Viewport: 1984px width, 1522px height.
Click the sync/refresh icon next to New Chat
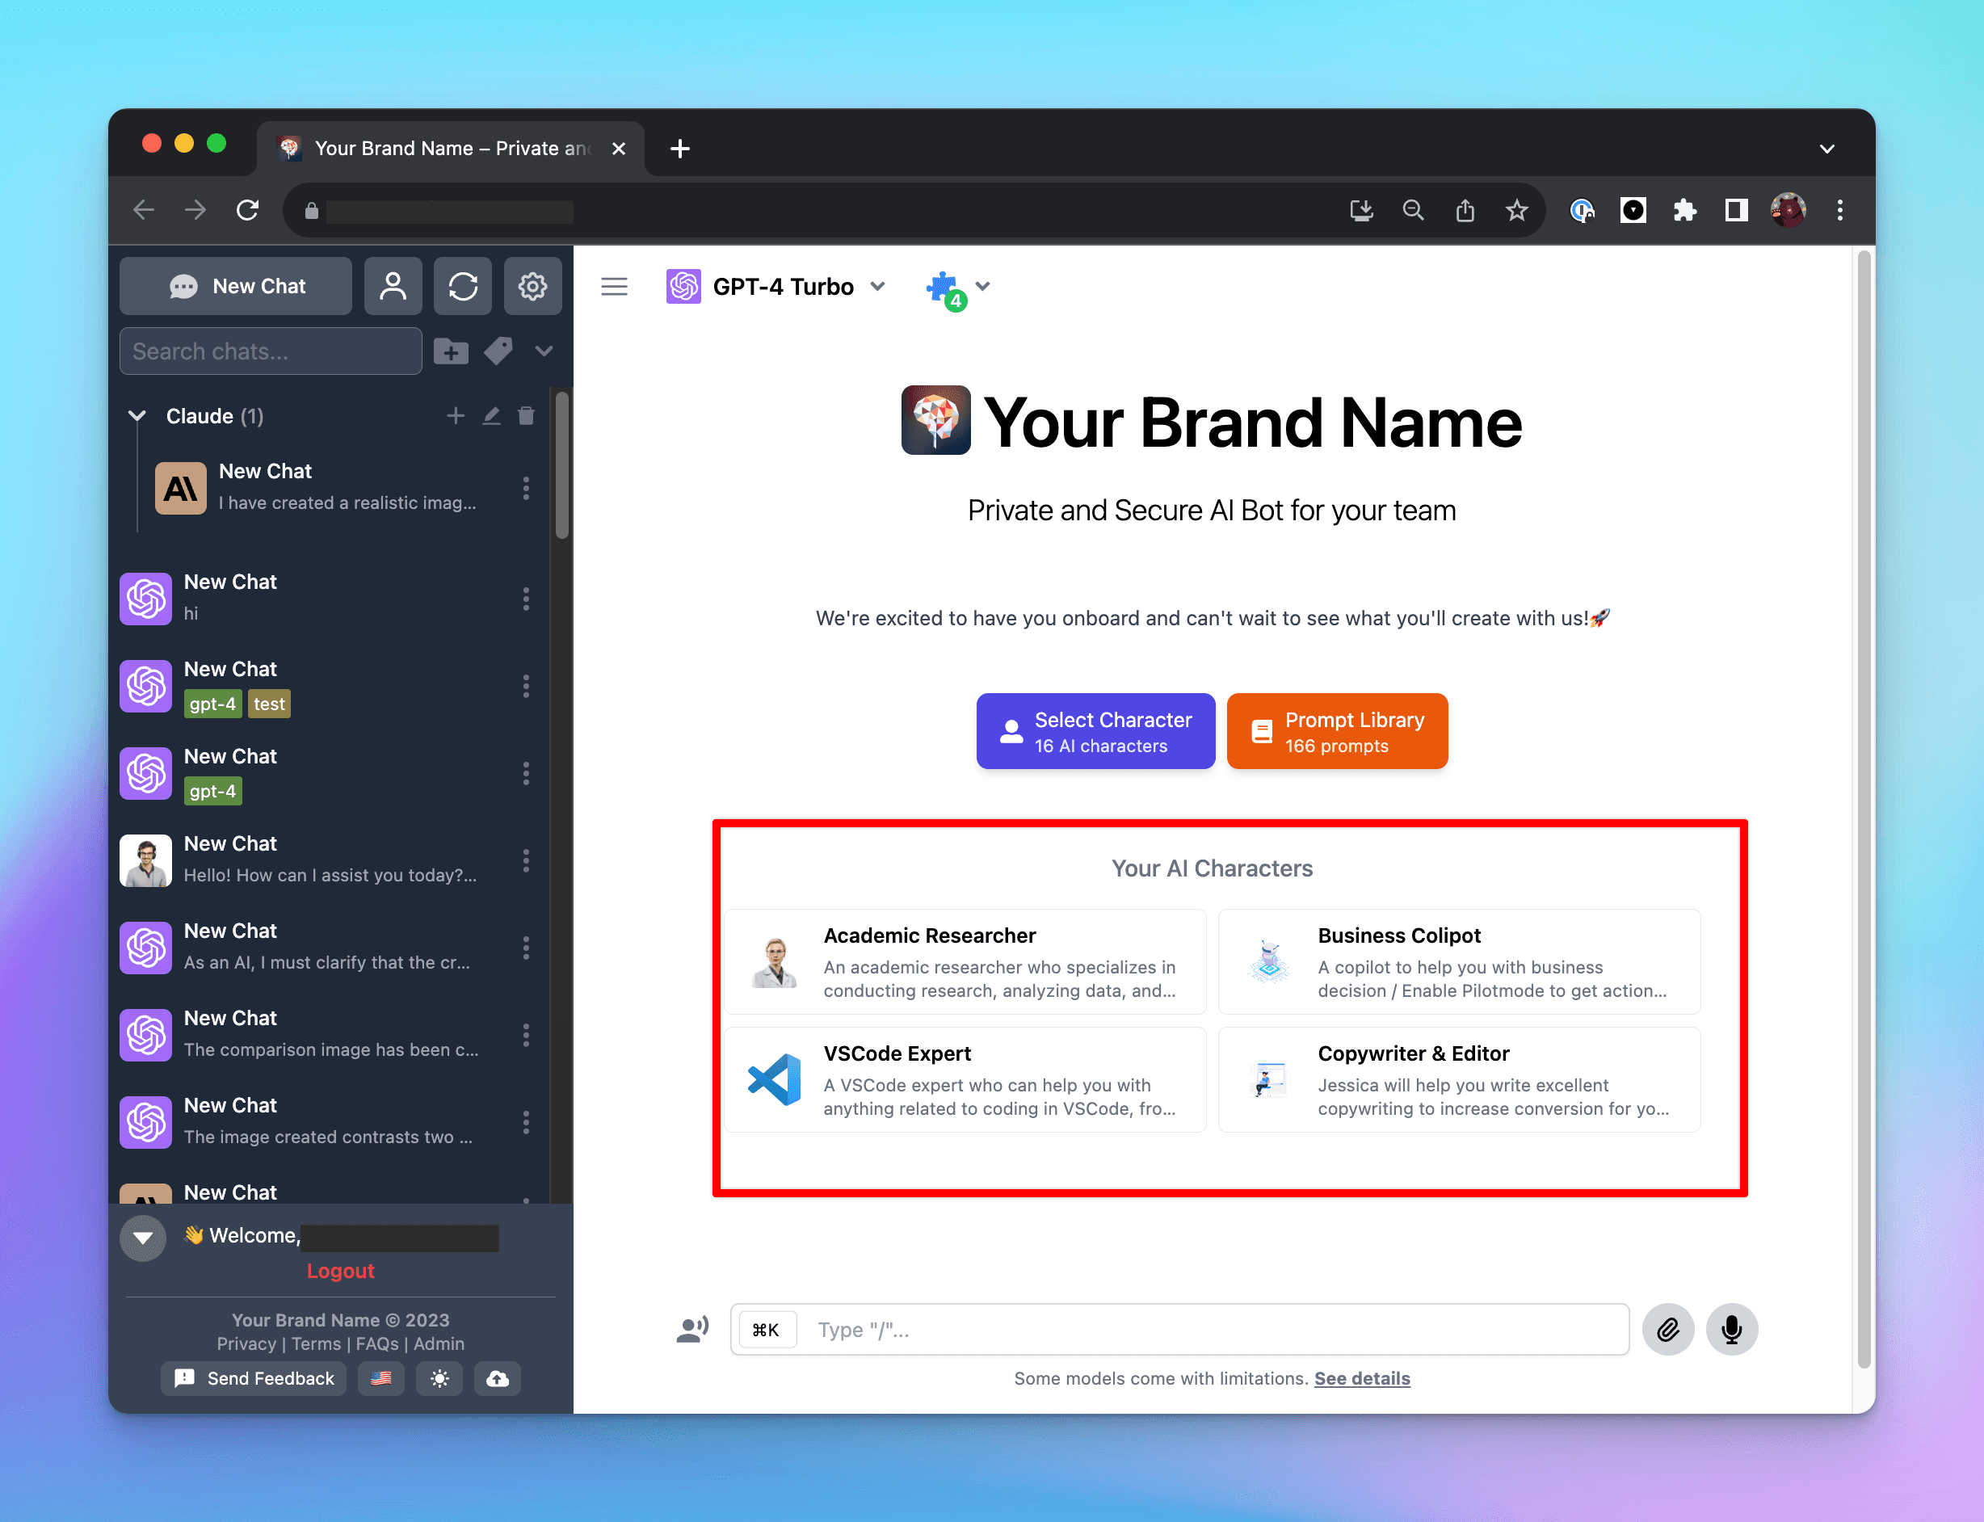tap(463, 285)
